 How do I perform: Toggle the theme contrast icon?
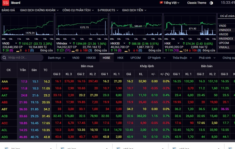click(211, 3)
